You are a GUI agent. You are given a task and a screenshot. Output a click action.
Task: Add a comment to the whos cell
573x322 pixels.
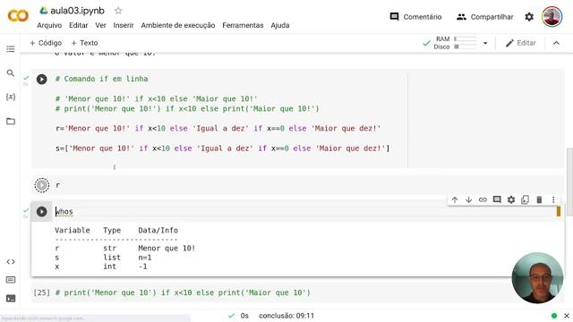[x=497, y=199]
